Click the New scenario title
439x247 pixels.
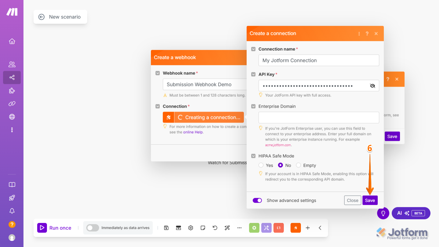[x=65, y=17]
